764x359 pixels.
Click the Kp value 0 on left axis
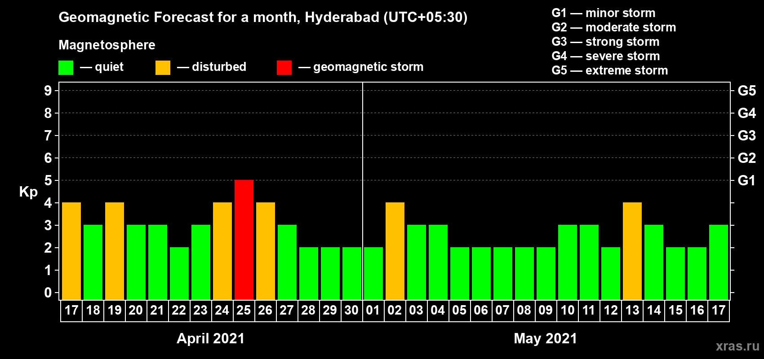tap(48, 293)
